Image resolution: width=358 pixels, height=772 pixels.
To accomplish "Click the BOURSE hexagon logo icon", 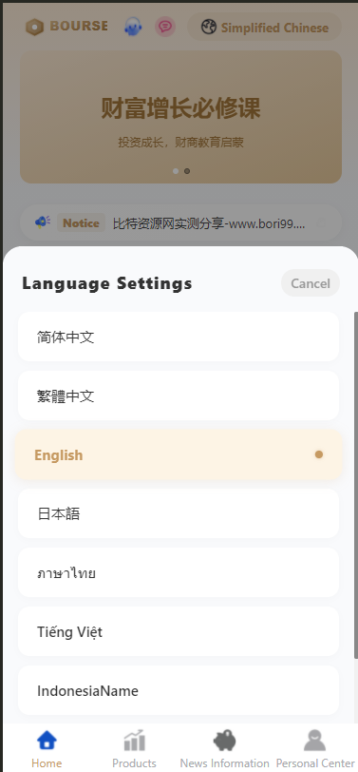I will [34, 27].
